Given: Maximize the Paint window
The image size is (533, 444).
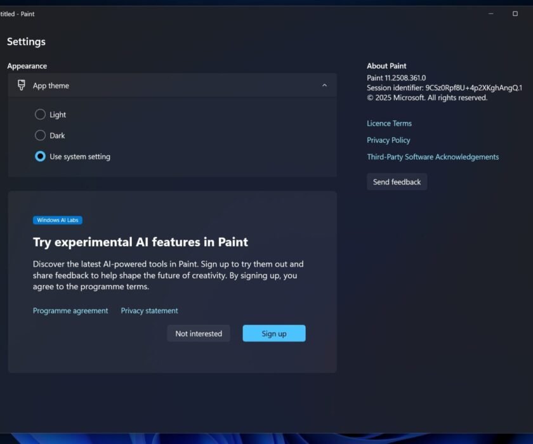Looking at the screenshot, I should 515,13.
